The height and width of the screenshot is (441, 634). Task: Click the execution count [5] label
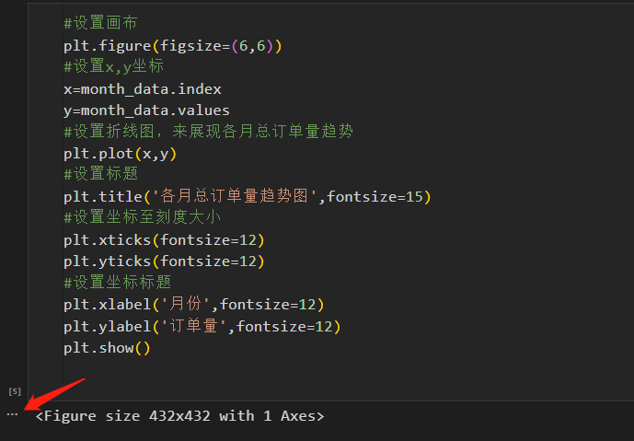pyautogui.click(x=15, y=391)
